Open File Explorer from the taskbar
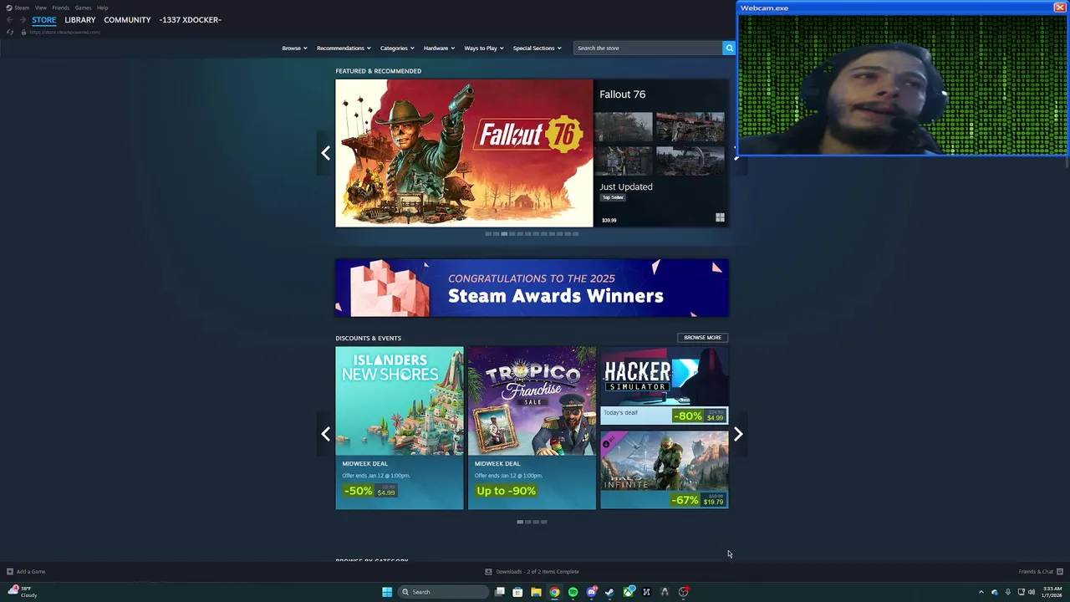1070x602 pixels. coord(536,592)
